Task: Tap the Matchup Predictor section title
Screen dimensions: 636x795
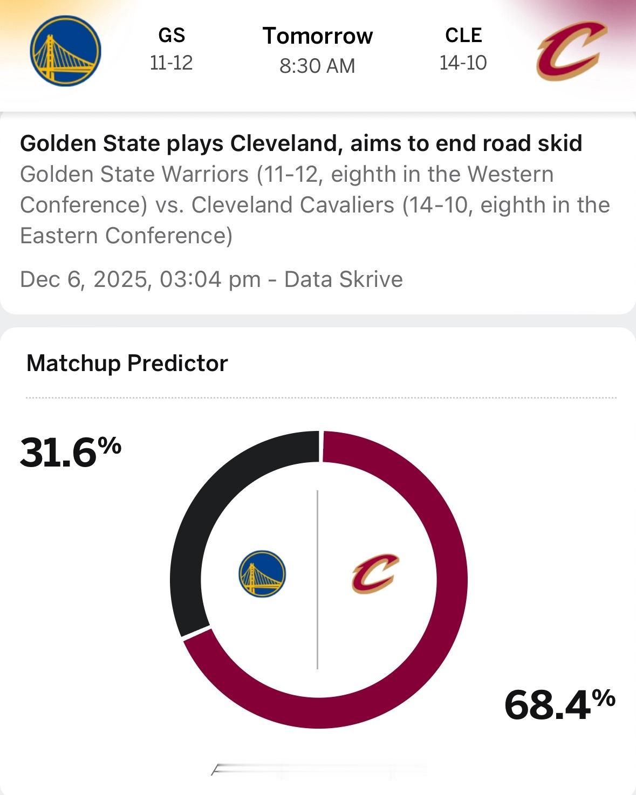Action: [127, 363]
